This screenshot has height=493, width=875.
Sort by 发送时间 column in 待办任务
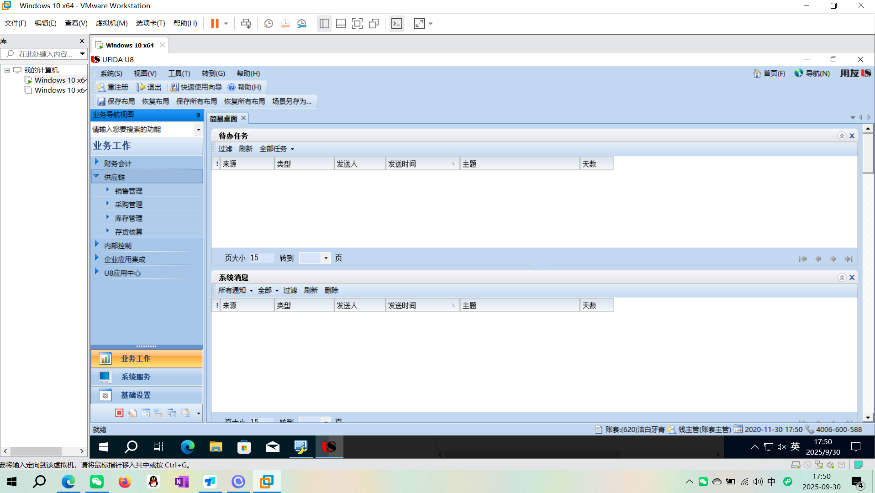422,164
